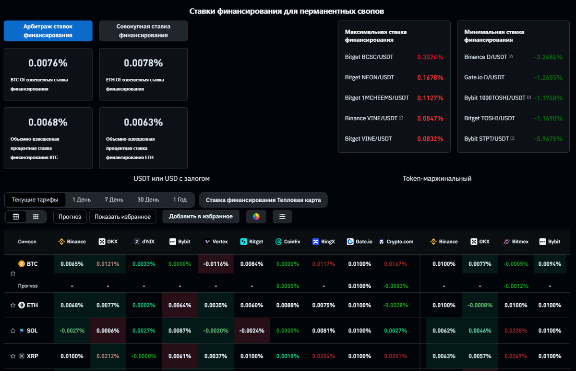
Task: Click the ETH coin icon
Action: coord(21,305)
